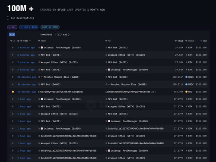216x162 pixels.
Task: Click the Uniswap logo in the first row's FROM
Action: point(42,48)
